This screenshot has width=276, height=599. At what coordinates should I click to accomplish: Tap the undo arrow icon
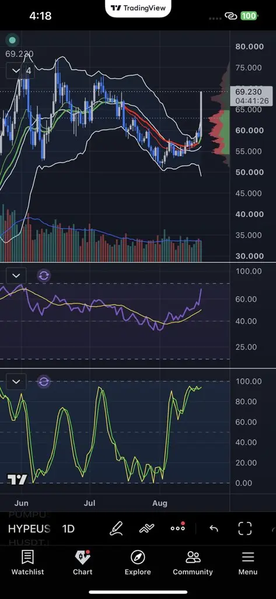pyautogui.click(x=214, y=528)
